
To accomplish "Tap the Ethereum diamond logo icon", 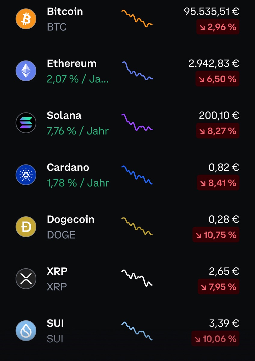I will click(26, 71).
